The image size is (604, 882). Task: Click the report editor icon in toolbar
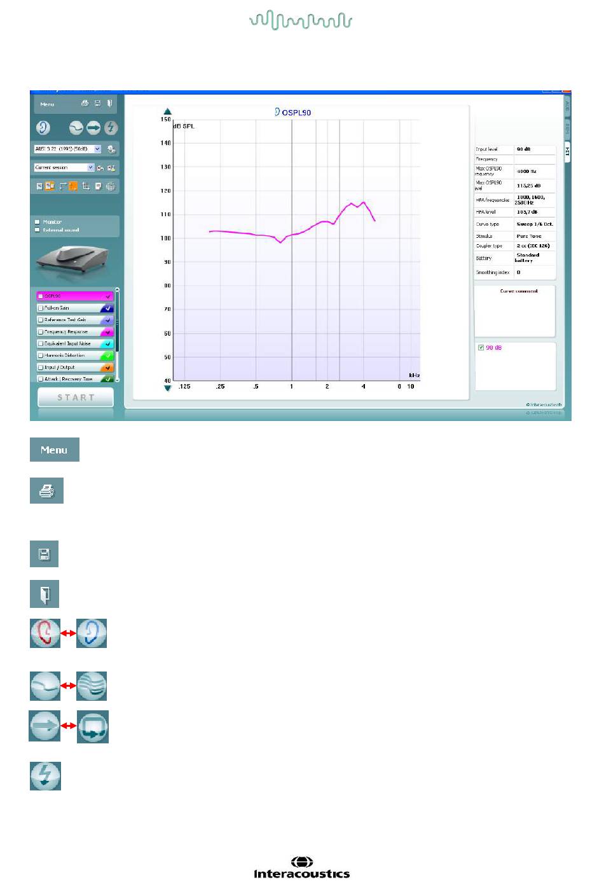99,186
